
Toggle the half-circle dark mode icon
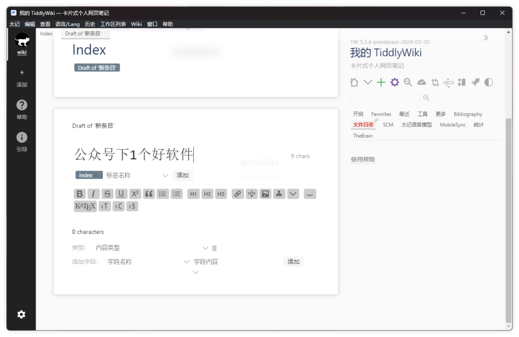(x=489, y=82)
